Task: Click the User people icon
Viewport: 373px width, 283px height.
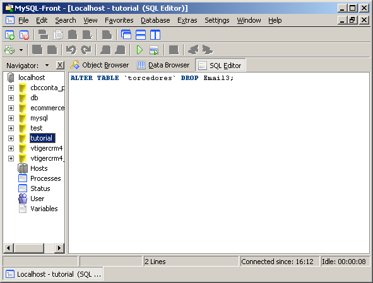Action: (23, 199)
